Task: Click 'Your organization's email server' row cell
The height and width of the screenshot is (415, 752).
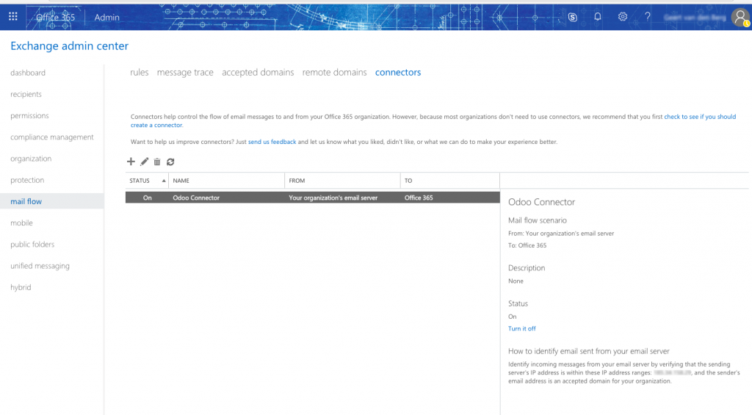Action: coord(333,198)
